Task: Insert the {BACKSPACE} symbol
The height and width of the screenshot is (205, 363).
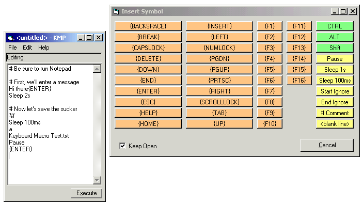Action: tap(148, 26)
